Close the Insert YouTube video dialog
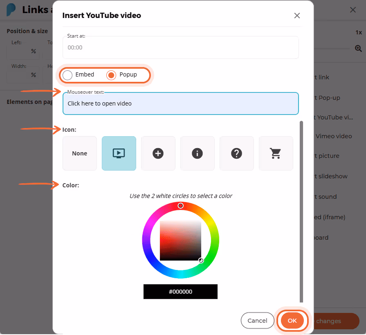The image size is (366, 335). tap(297, 16)
